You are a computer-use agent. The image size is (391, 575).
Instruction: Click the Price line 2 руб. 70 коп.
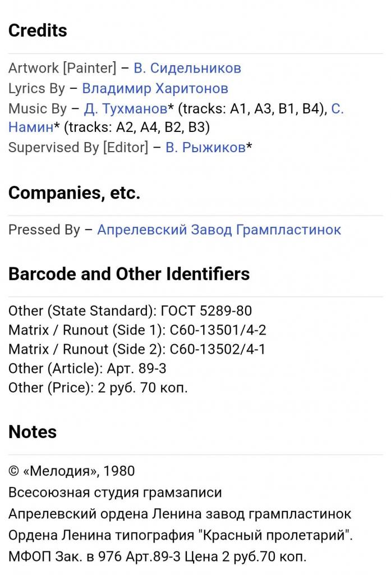[x=98, y=388]
